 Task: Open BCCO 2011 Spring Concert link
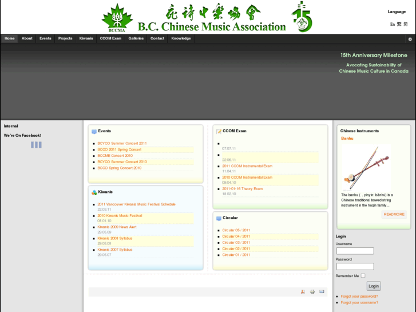tap(120, 149)
